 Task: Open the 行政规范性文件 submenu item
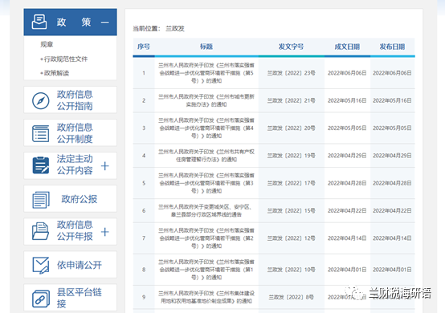[63, 59]
